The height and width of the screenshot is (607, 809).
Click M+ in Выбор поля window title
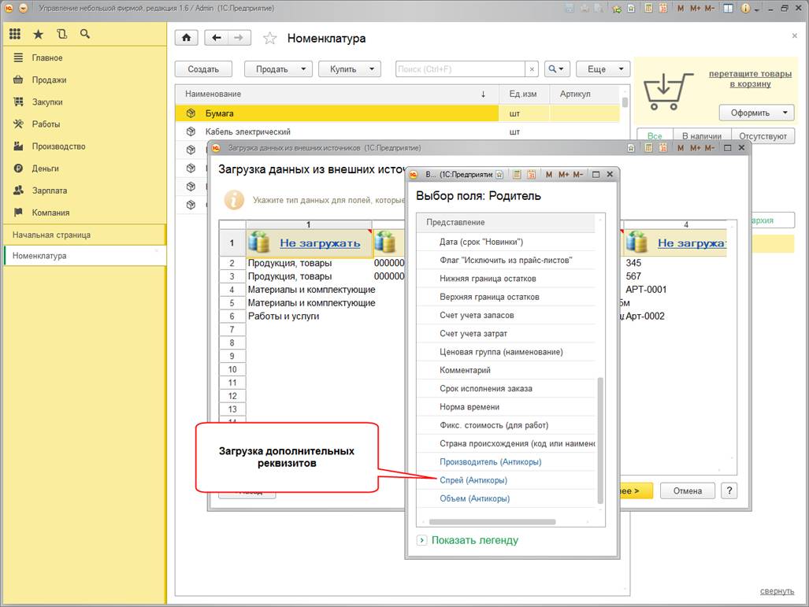click(x=563, y=174)
